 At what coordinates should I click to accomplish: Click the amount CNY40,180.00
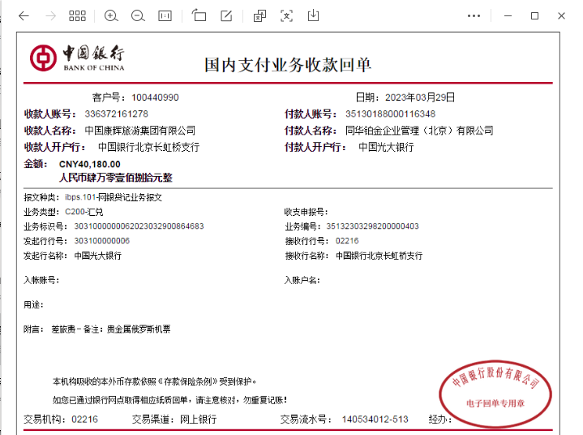click(x=89, y=164)
